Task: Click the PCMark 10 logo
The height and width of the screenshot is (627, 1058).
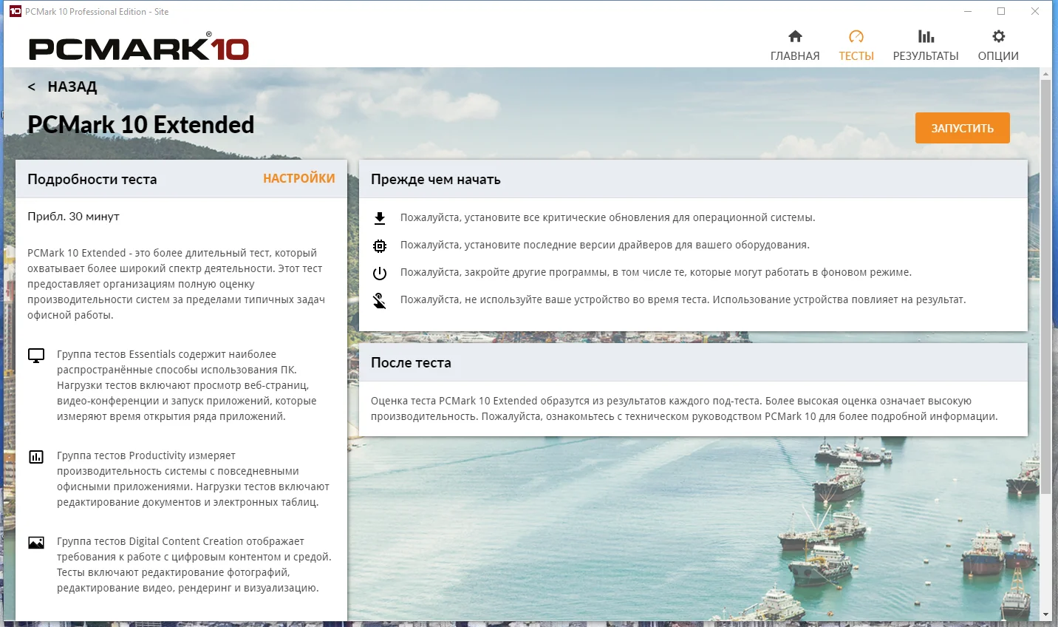Action: pyautogui.click(x=139, y=48)
